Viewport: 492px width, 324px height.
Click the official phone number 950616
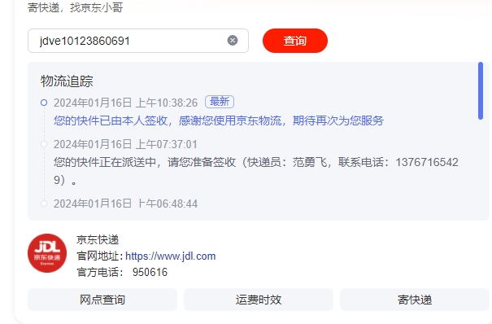[x=150, y=272]
